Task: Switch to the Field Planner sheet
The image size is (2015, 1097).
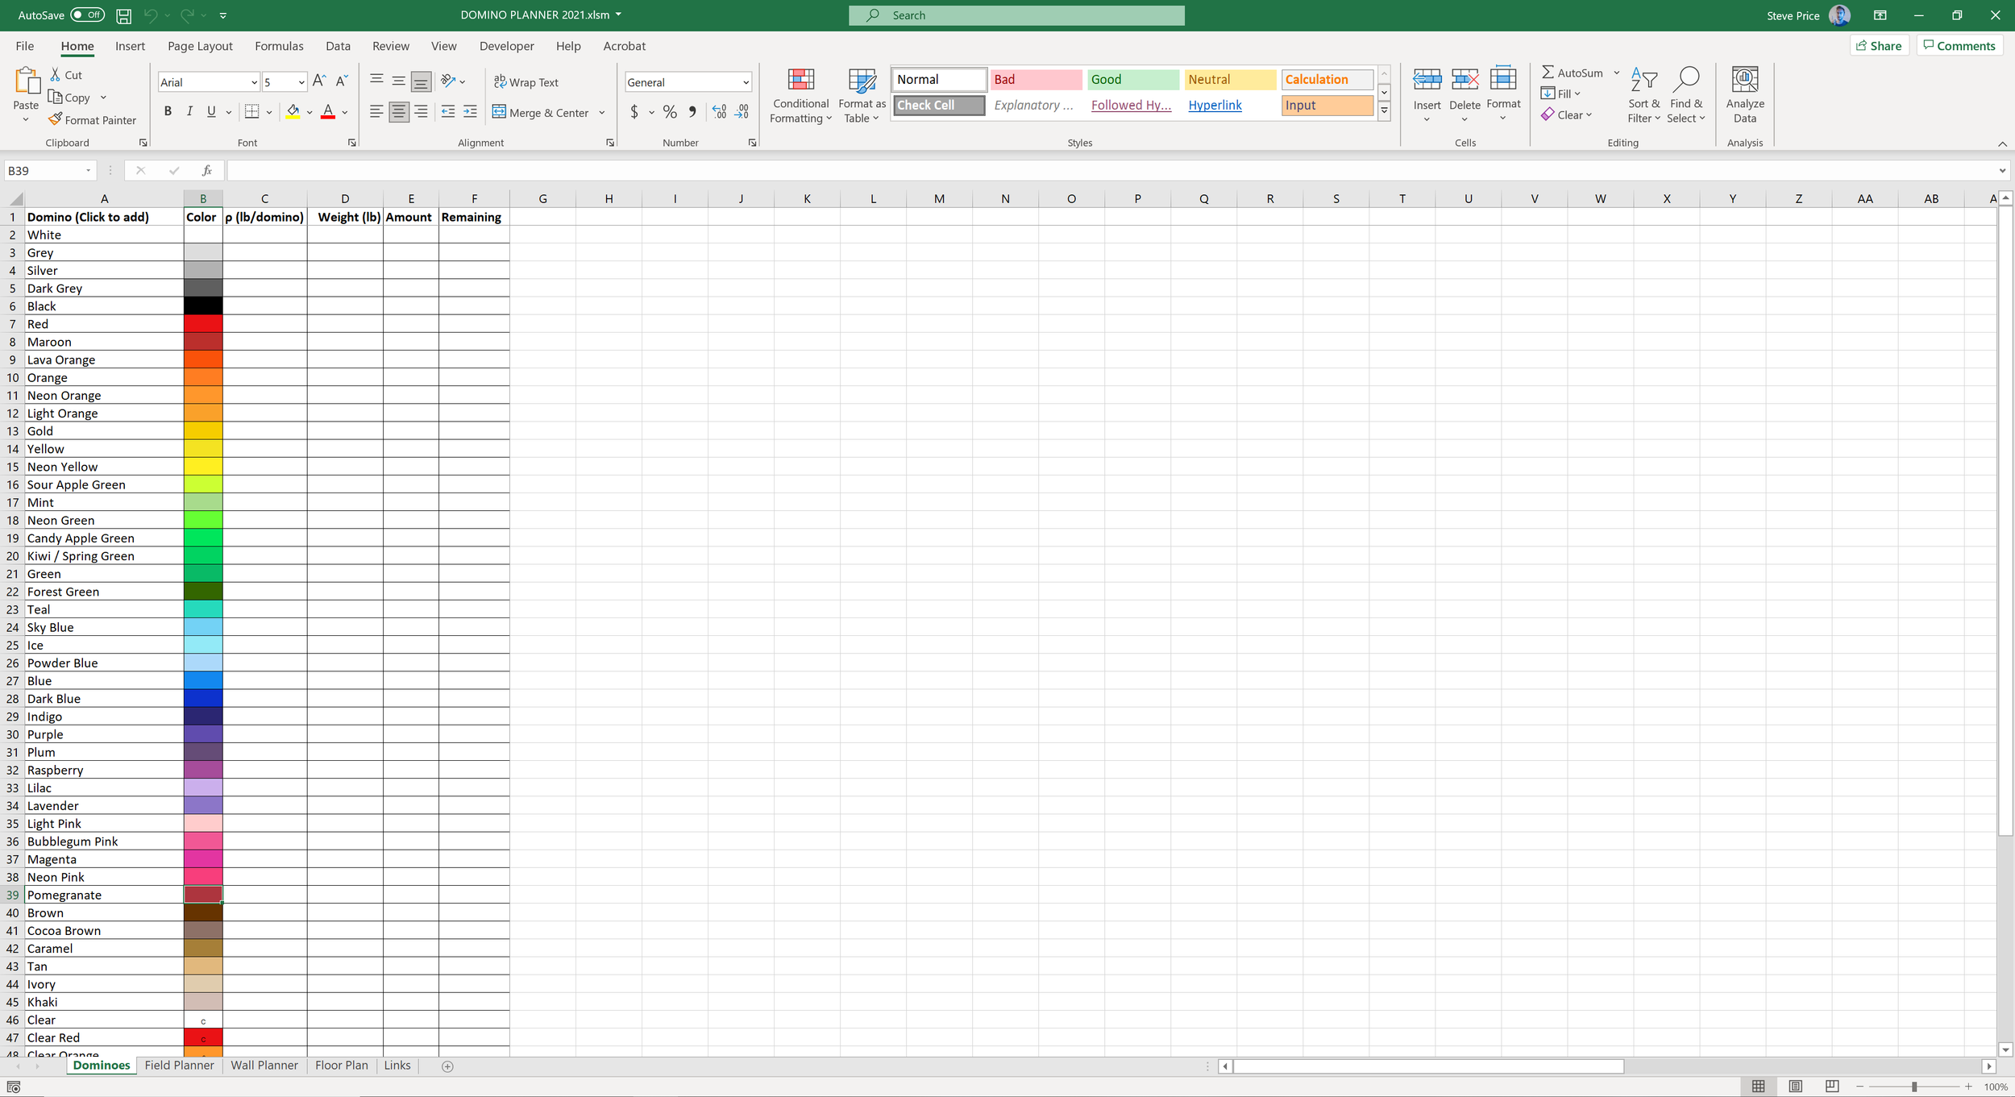Action: tap(179, 1065)
